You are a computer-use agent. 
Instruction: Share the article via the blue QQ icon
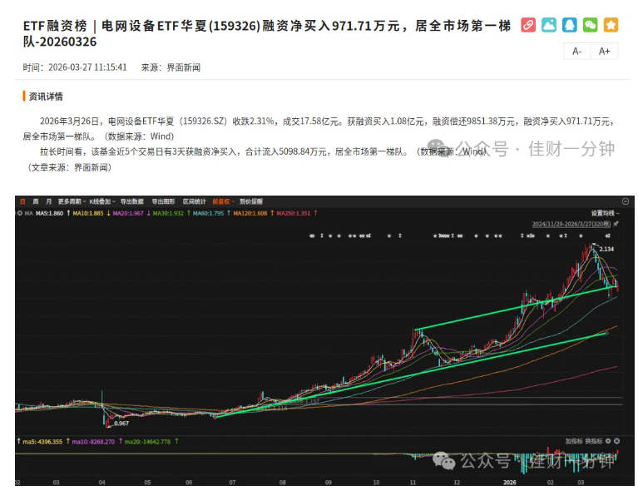click(x=570, y=25)
